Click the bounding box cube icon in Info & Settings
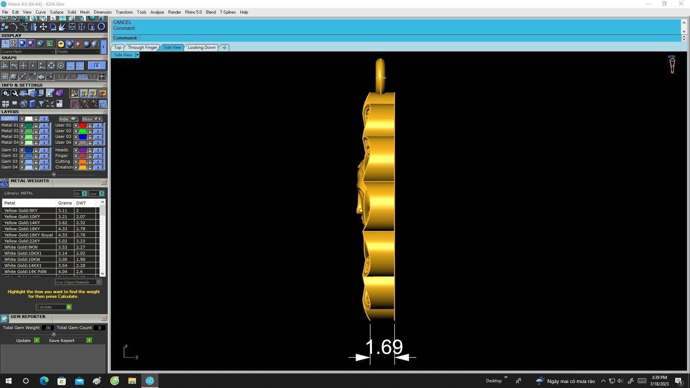690x388 pixels. pos(23,104)
